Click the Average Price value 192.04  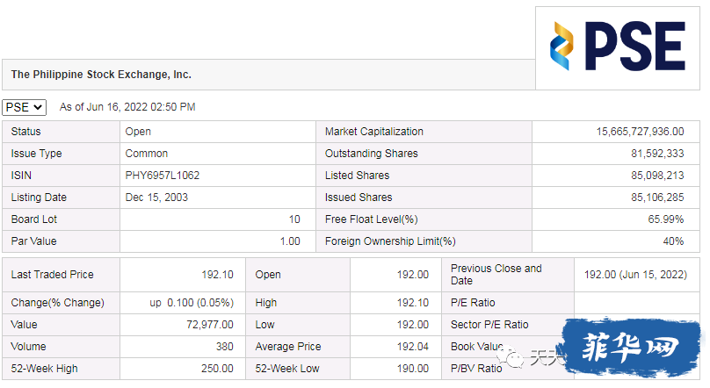coord(412,347)
